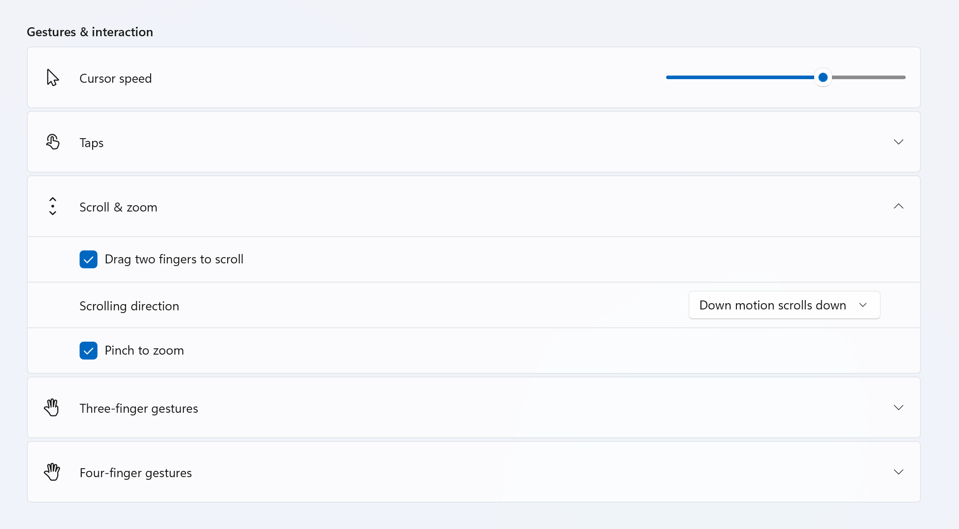Screen dimensions: 959x529
Task: Set cursor speed to maximum on the slider track
Action: [904, 78]
